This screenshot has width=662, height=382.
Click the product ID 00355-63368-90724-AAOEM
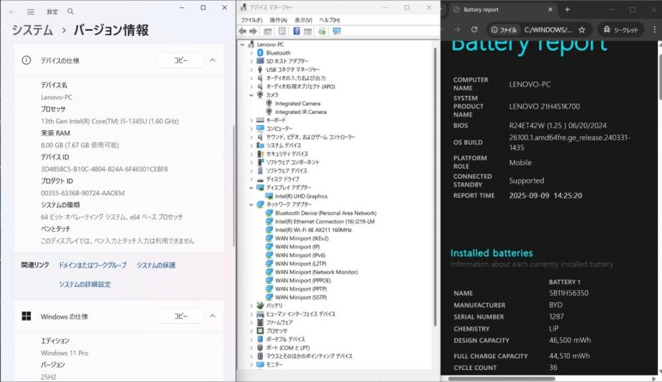click(x=83, y=193)
